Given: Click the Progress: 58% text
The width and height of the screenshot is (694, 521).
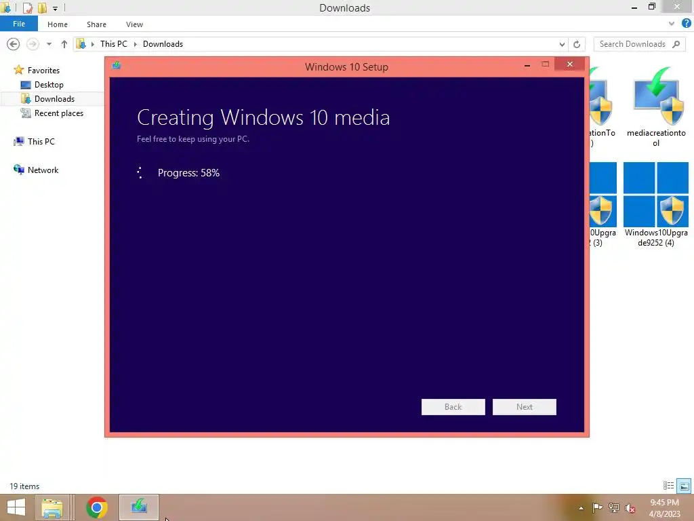Looking at the screenshot, I should pyautogui.click(x=188, y=173).
